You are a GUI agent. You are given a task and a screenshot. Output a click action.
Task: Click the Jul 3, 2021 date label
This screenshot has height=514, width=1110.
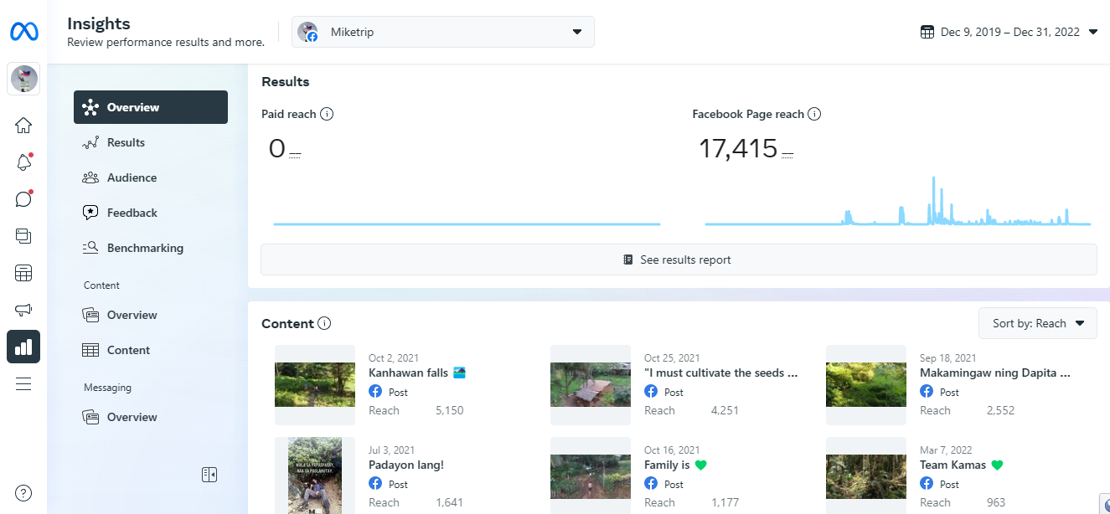click(x=391, y=450)
